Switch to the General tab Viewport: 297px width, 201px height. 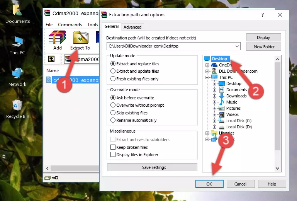click(112, 26)
